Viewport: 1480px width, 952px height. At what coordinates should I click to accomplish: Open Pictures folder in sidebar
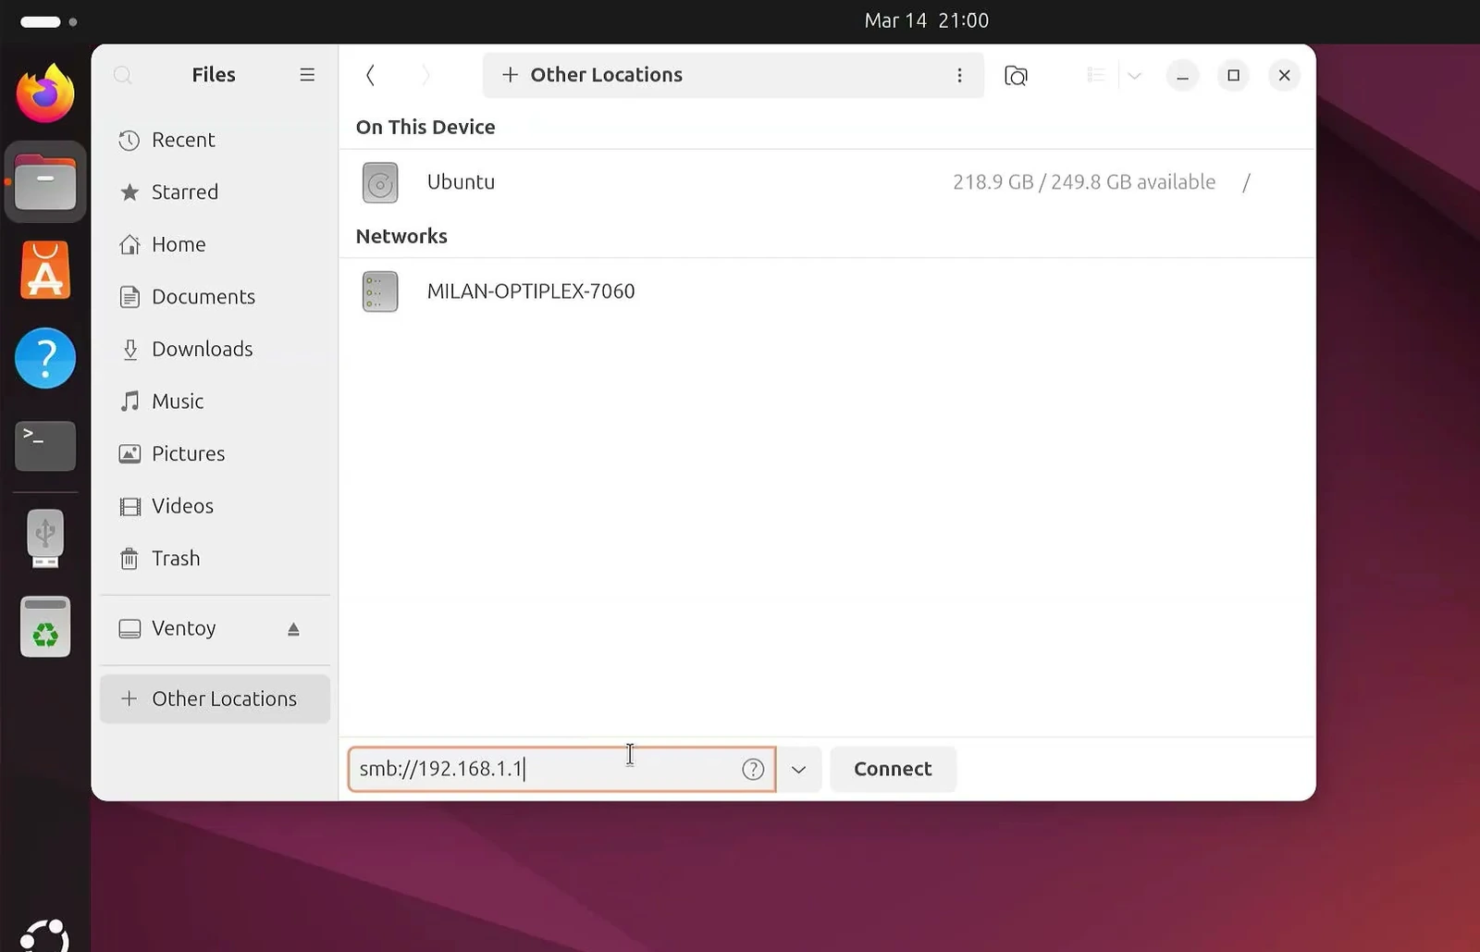(x=215, y=453)
